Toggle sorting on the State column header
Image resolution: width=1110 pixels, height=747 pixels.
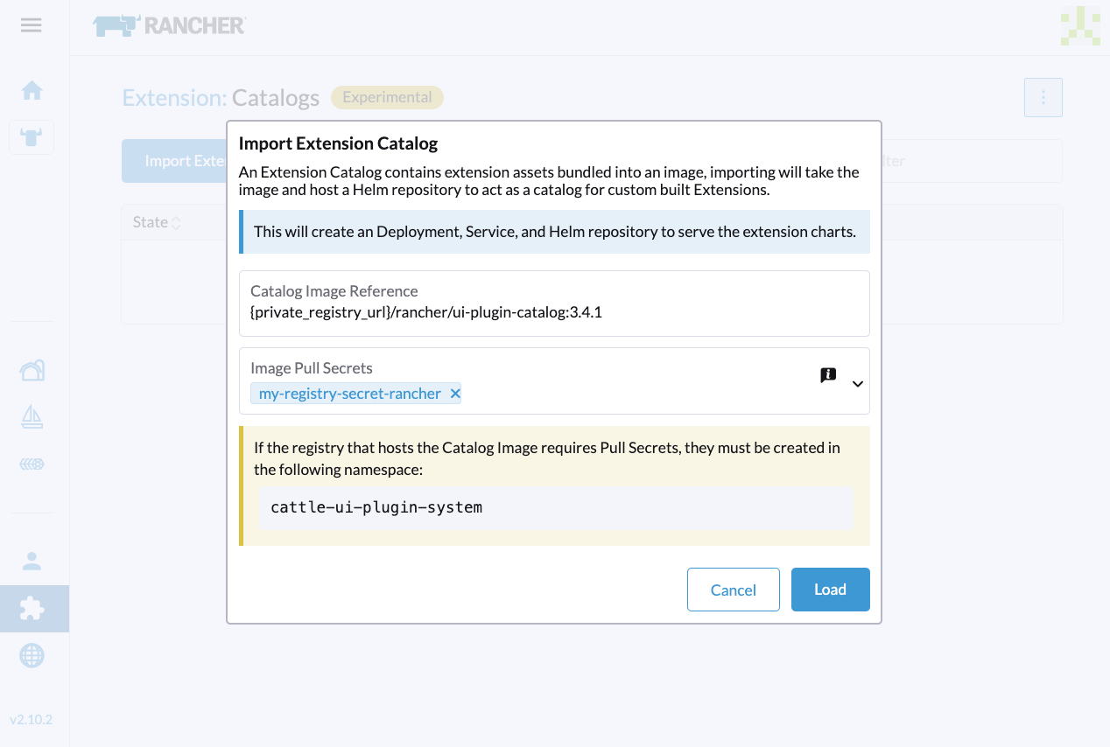coord(156,222)
